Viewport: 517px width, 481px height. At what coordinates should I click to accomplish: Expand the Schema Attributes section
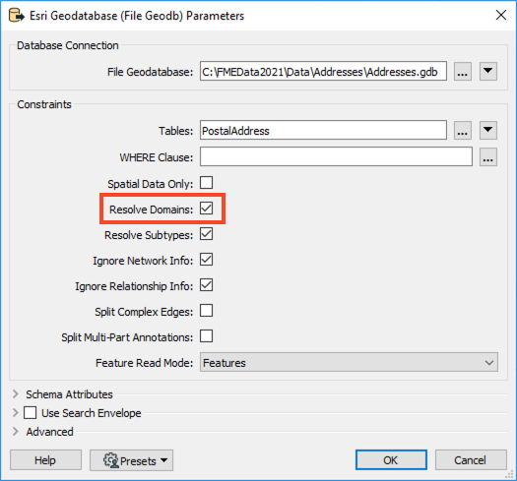coord(15,394)
